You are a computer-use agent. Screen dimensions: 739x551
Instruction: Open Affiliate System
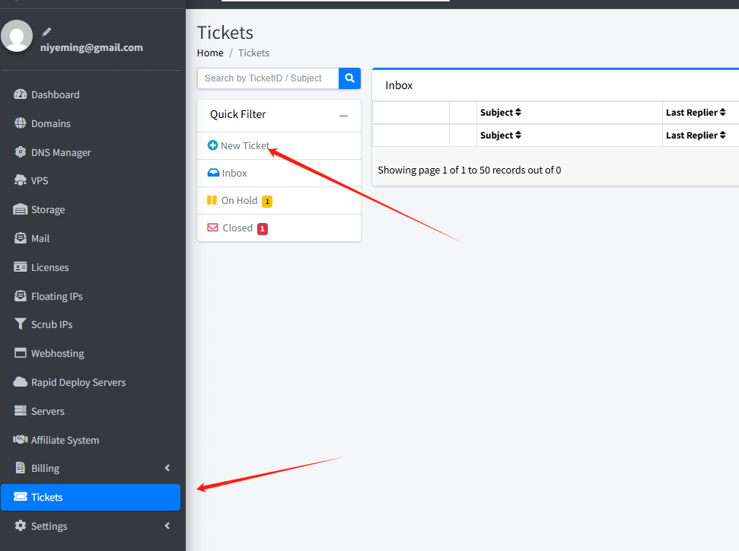[91, 439]
